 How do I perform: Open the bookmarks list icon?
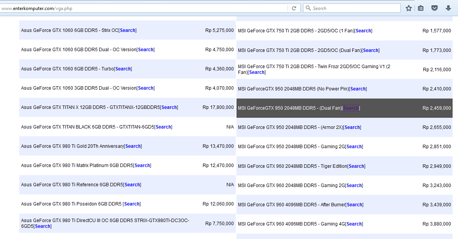tap(421, 8)
